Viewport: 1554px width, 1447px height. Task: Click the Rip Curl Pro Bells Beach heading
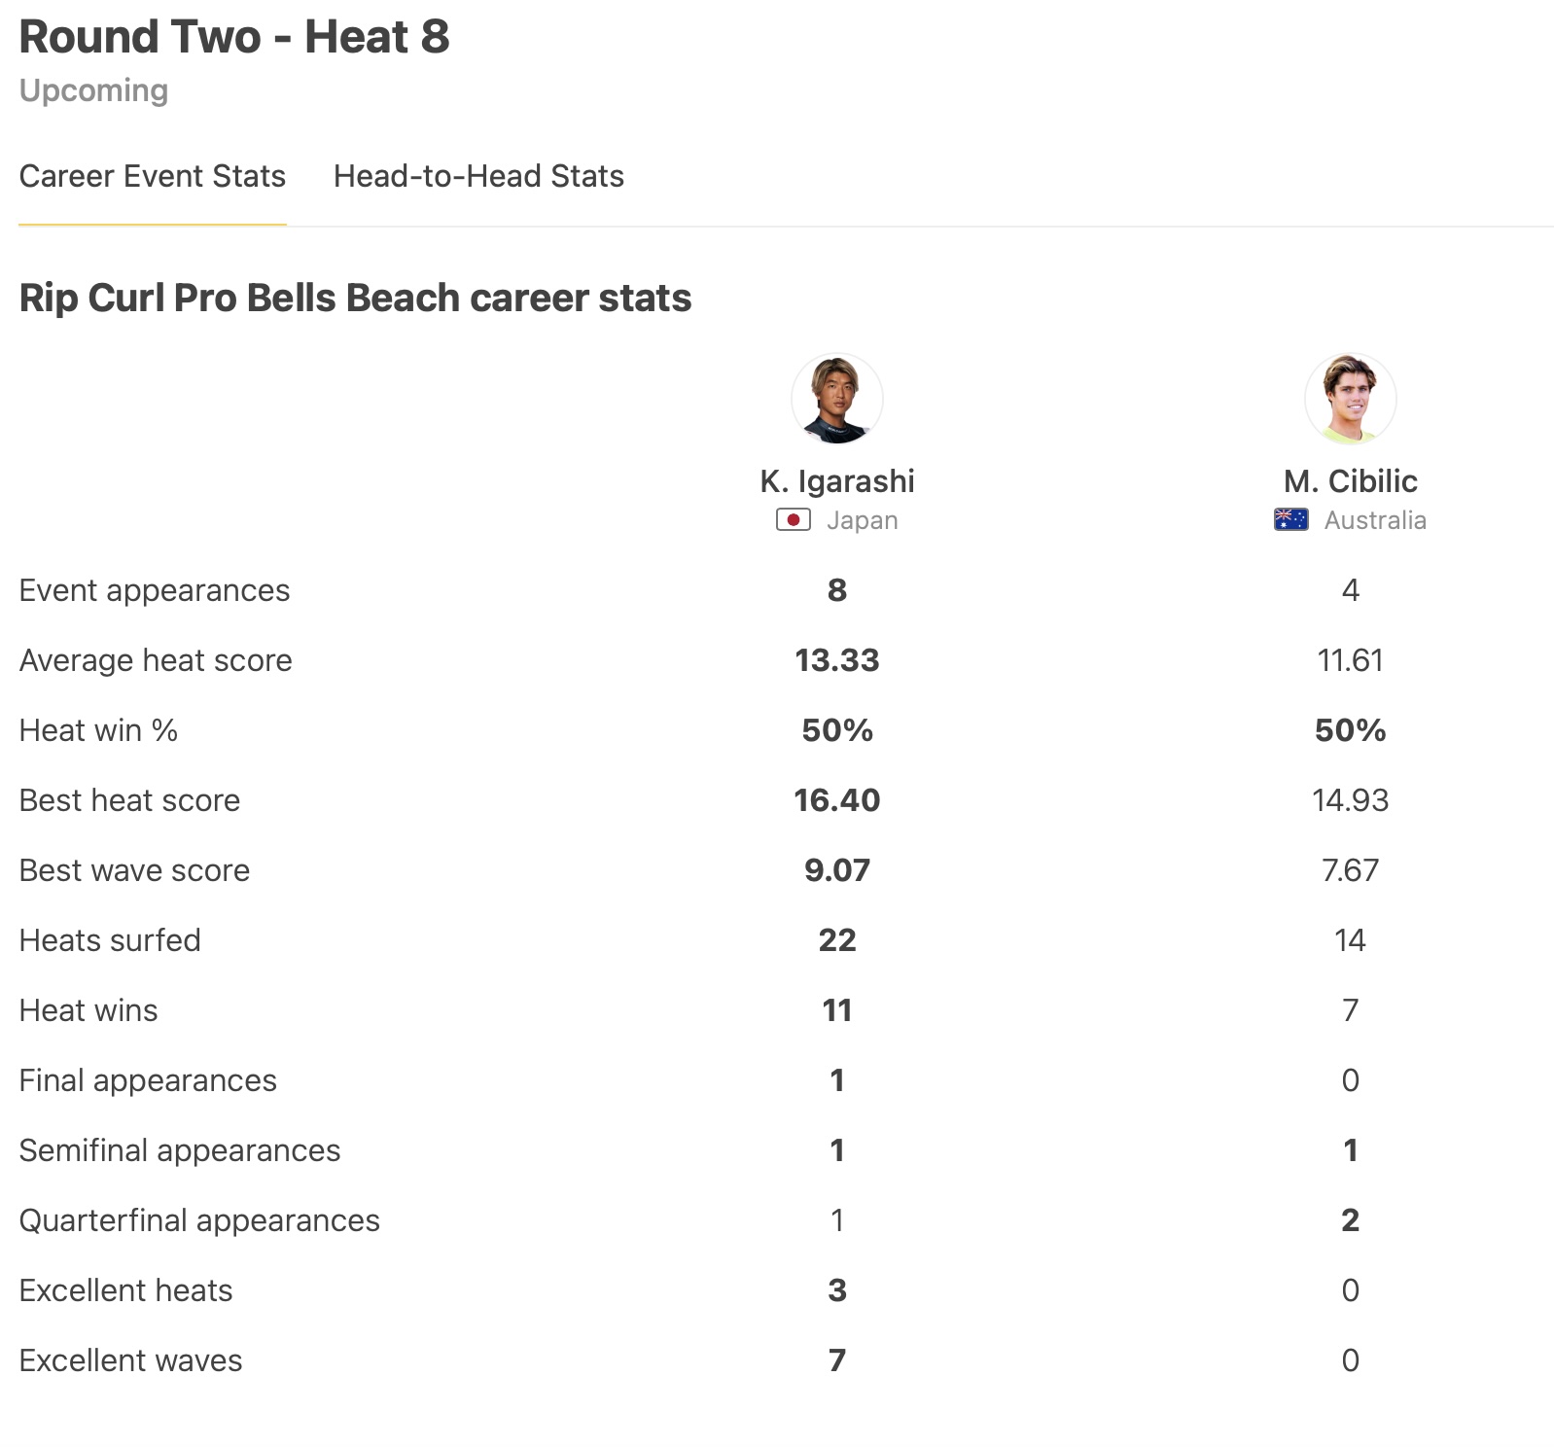tap(355, 298)
